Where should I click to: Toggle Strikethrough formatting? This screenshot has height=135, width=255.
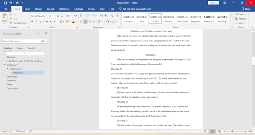(x=46, y=22)
